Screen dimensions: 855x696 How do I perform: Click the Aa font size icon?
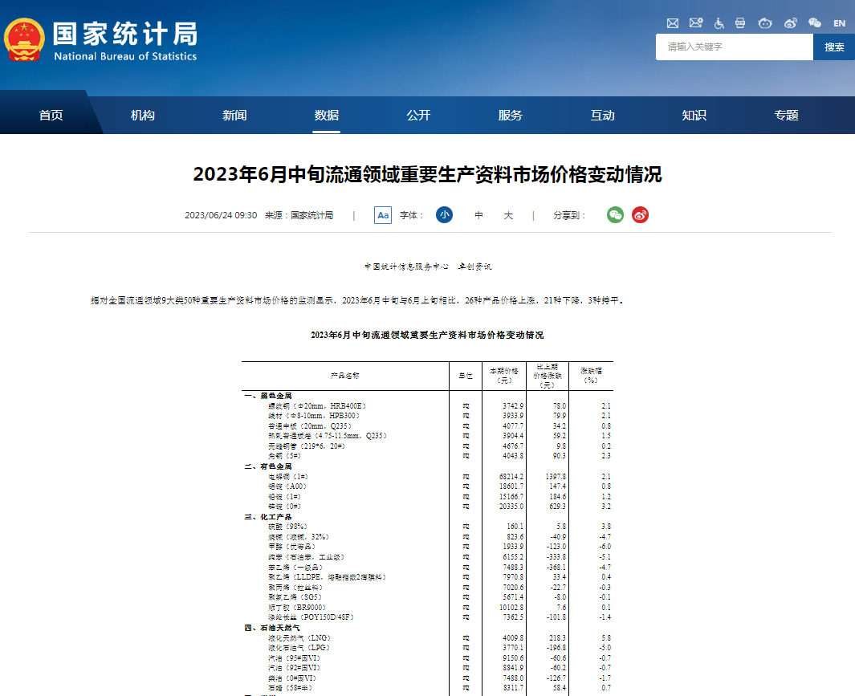coord(383,215)
